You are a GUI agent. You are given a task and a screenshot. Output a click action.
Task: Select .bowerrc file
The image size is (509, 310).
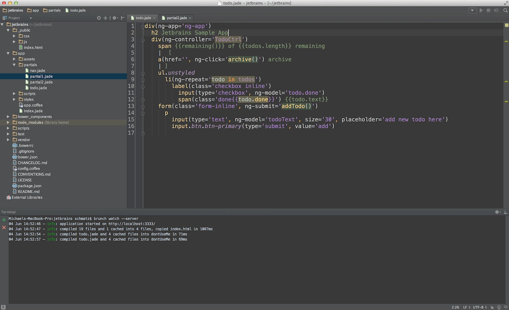pos(23,145)
